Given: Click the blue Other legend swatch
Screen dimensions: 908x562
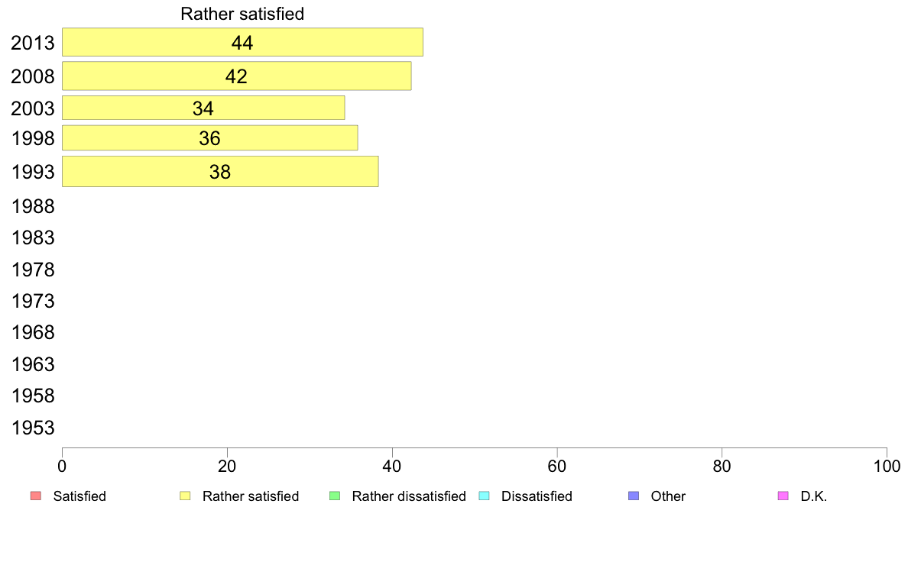Looking at the screenshot, I should pos(634,496).
